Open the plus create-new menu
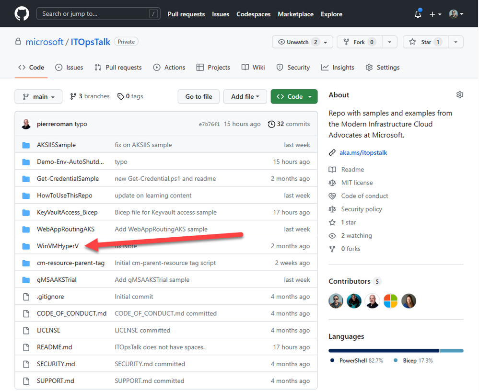This screenshot has width=479, height=392. (x=435, y=14)
